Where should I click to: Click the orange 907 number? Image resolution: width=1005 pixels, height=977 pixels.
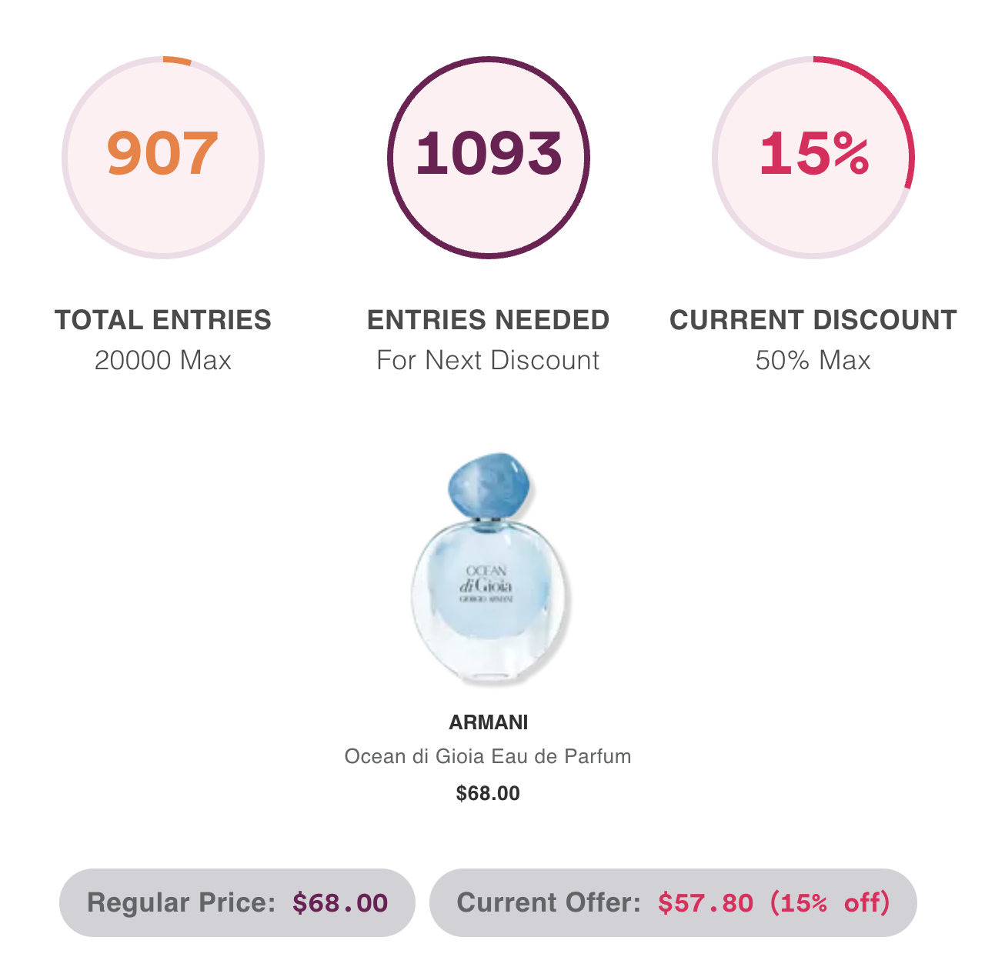[163, 154]
